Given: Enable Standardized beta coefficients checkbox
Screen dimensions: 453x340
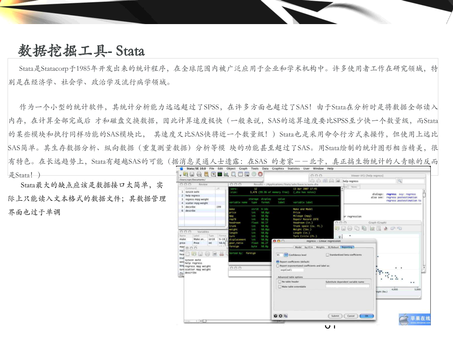Looking at the screenshot, I should click(x=327, y=255).
